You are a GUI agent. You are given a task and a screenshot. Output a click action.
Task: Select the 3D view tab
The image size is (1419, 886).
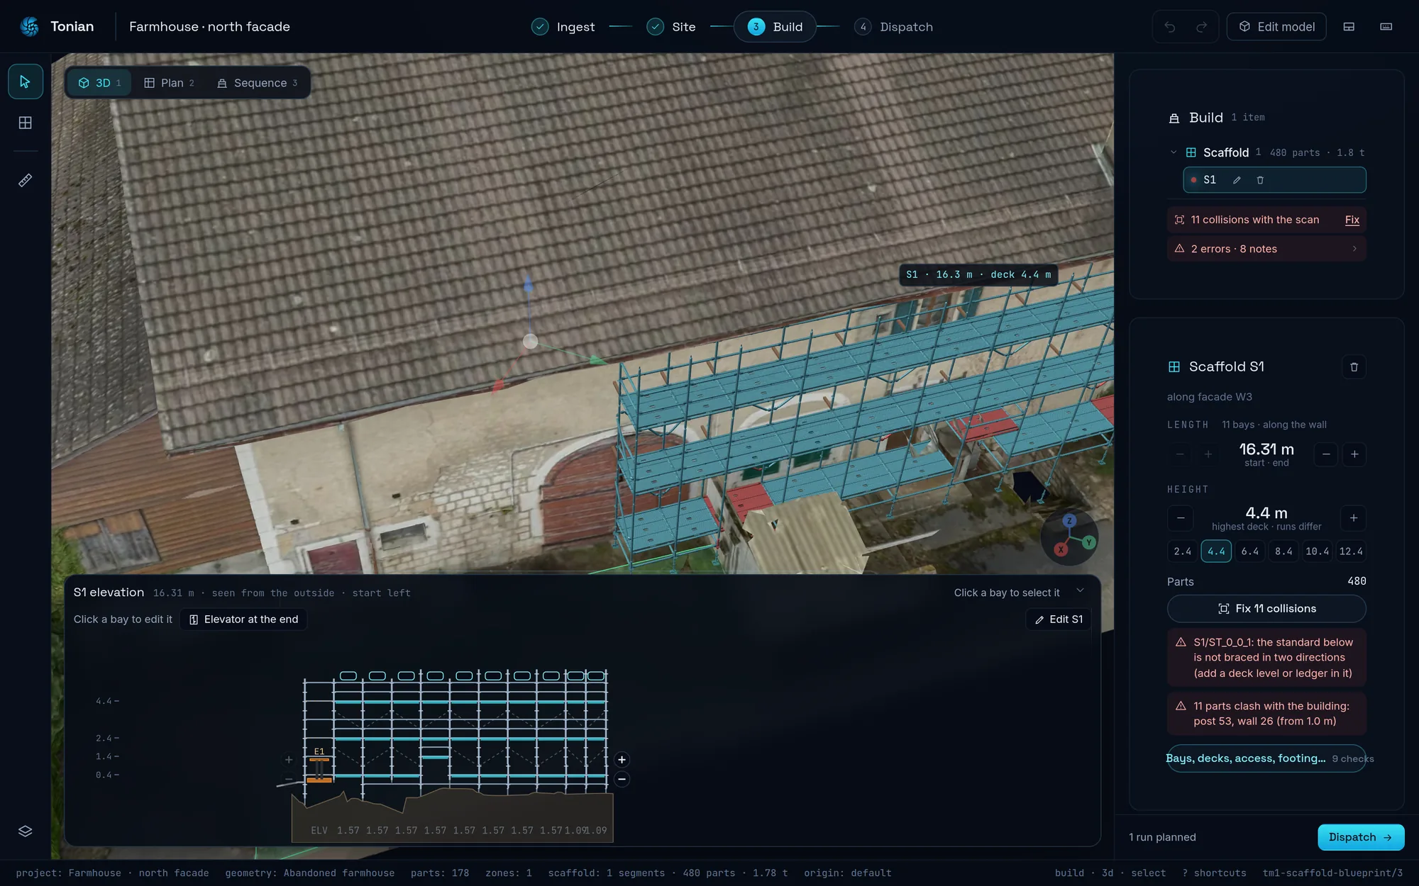tap(99, 83)
